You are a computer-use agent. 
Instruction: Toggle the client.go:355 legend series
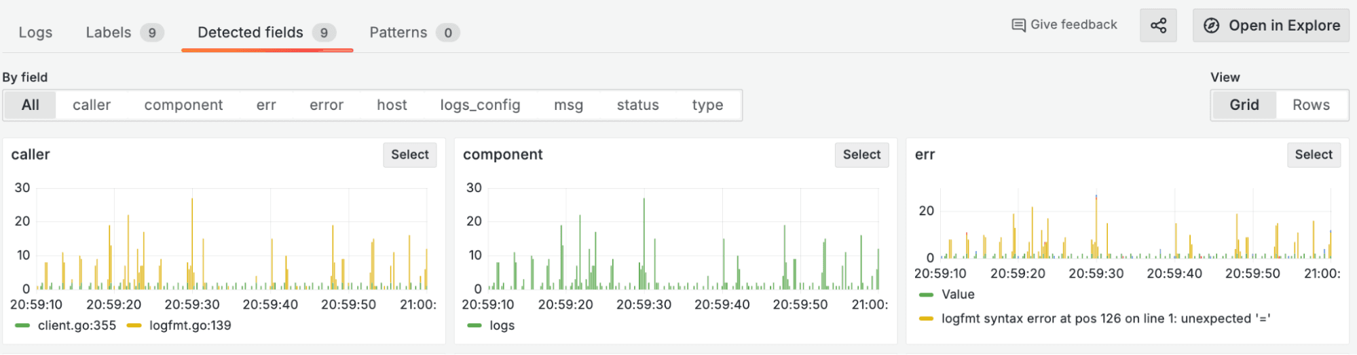tap(77, 326)
